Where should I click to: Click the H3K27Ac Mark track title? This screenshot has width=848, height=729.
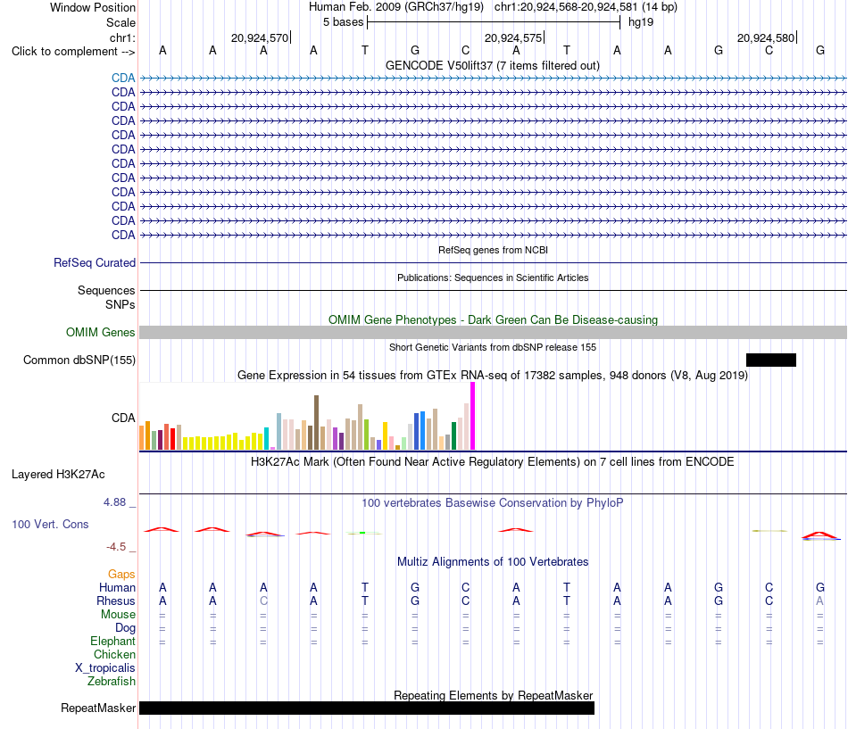pyautogui.click(x=492, y=462)
